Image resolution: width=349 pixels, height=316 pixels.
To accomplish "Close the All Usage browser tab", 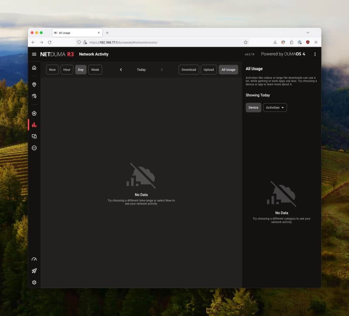I will click(99, 33).
